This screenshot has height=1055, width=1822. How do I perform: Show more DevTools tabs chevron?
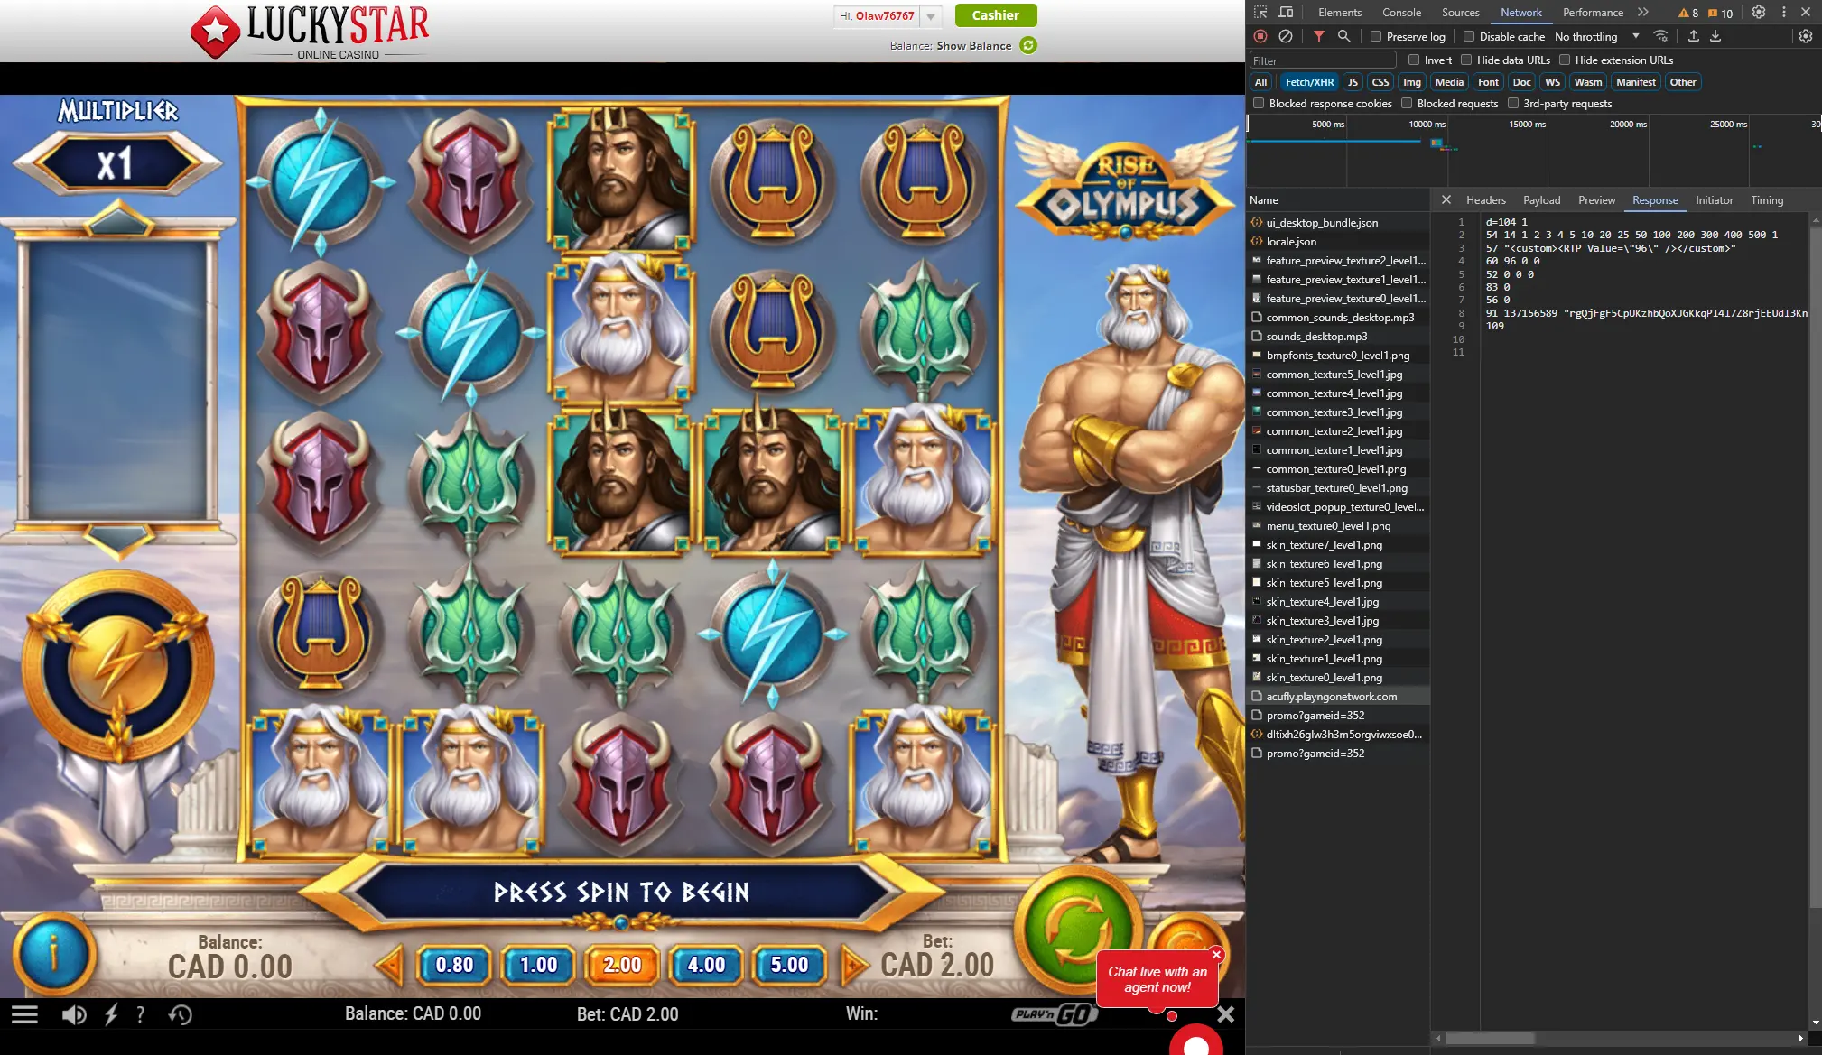(x=1643, y=13)
